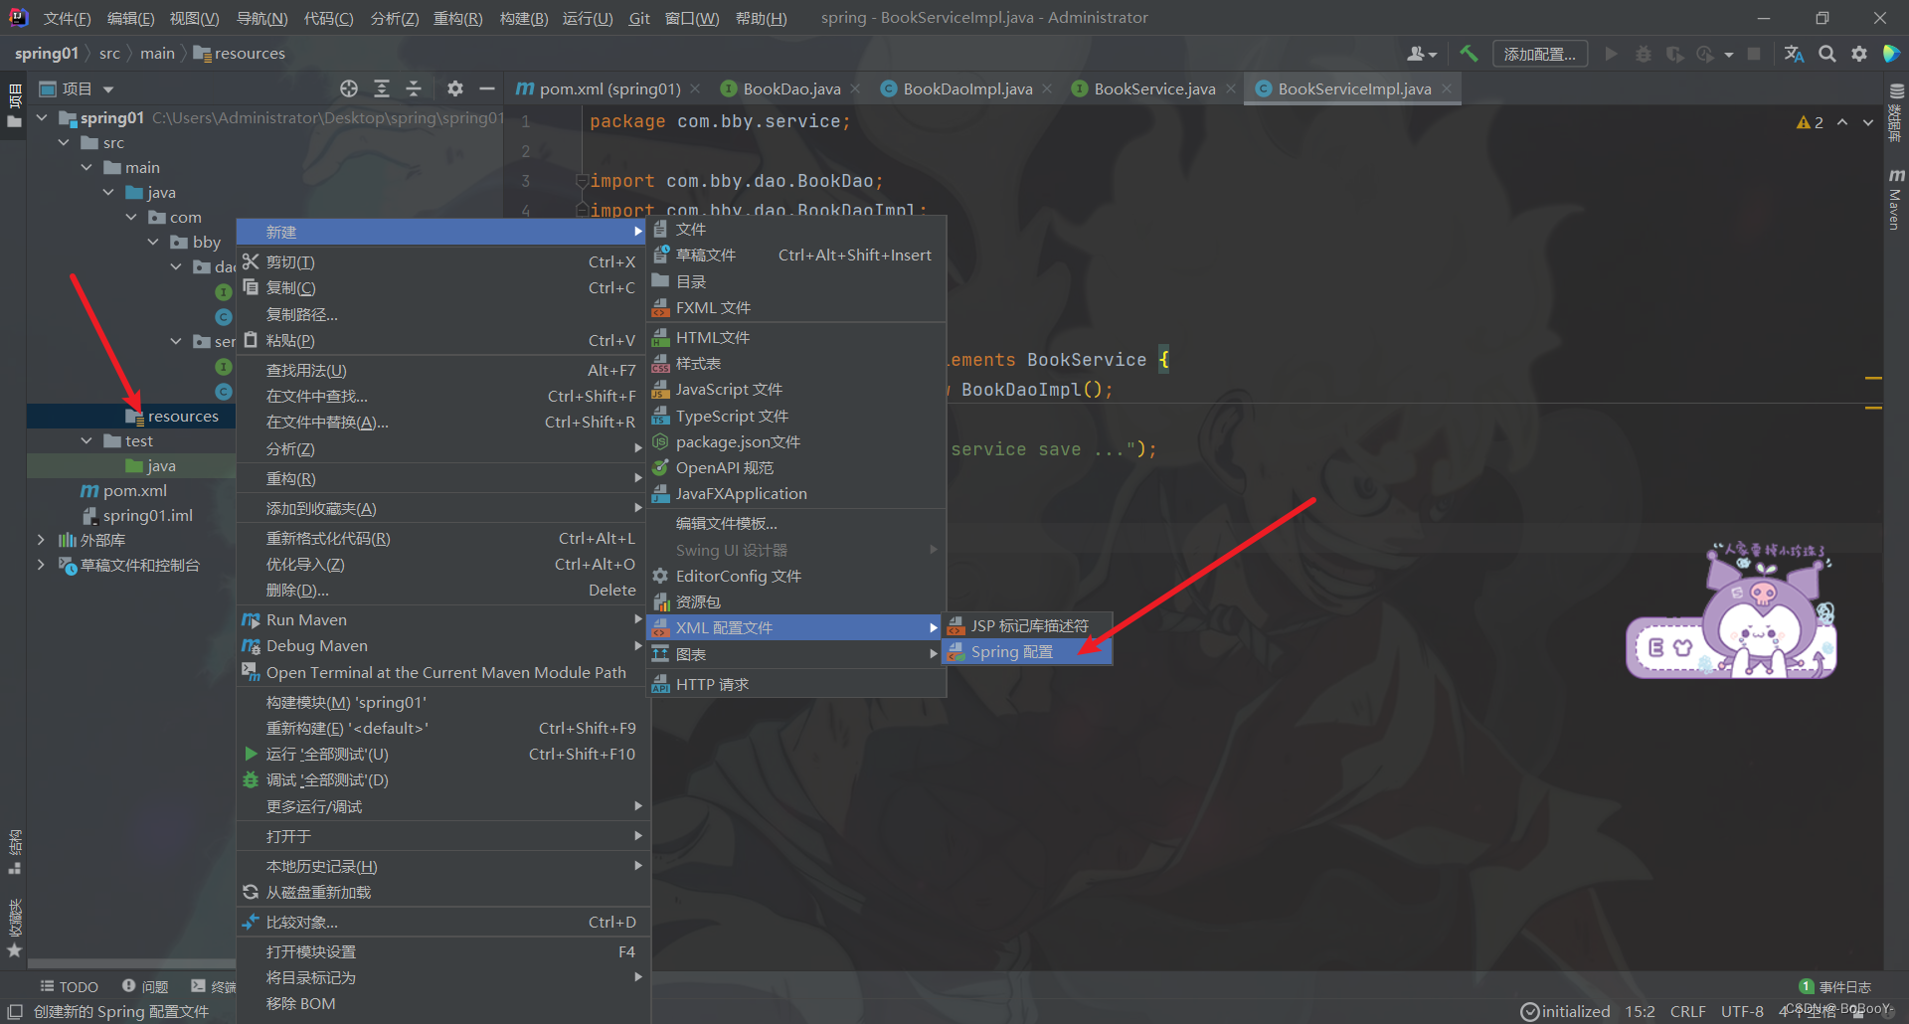Choose Spring 配置 in submenu
The image size is (1909, 1024).
1027,652
